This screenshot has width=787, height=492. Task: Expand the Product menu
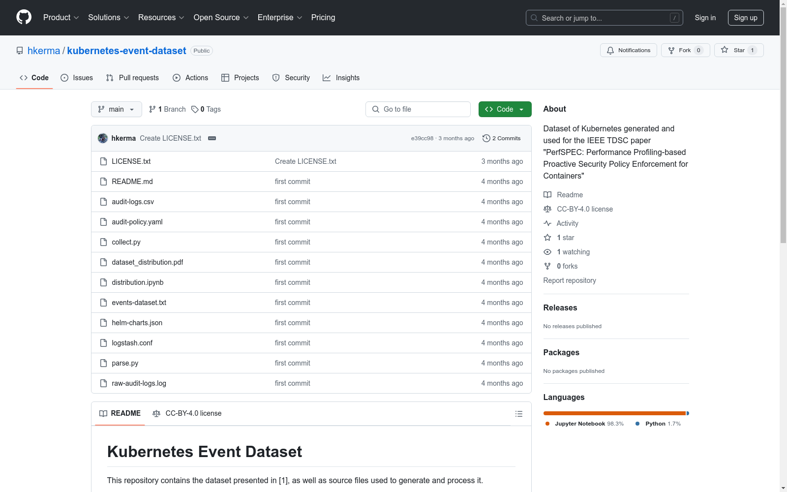pos(61,18)
